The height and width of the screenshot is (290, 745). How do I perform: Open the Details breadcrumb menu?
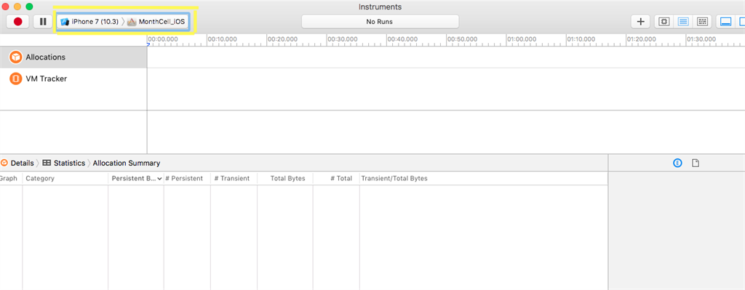(22, 163)
